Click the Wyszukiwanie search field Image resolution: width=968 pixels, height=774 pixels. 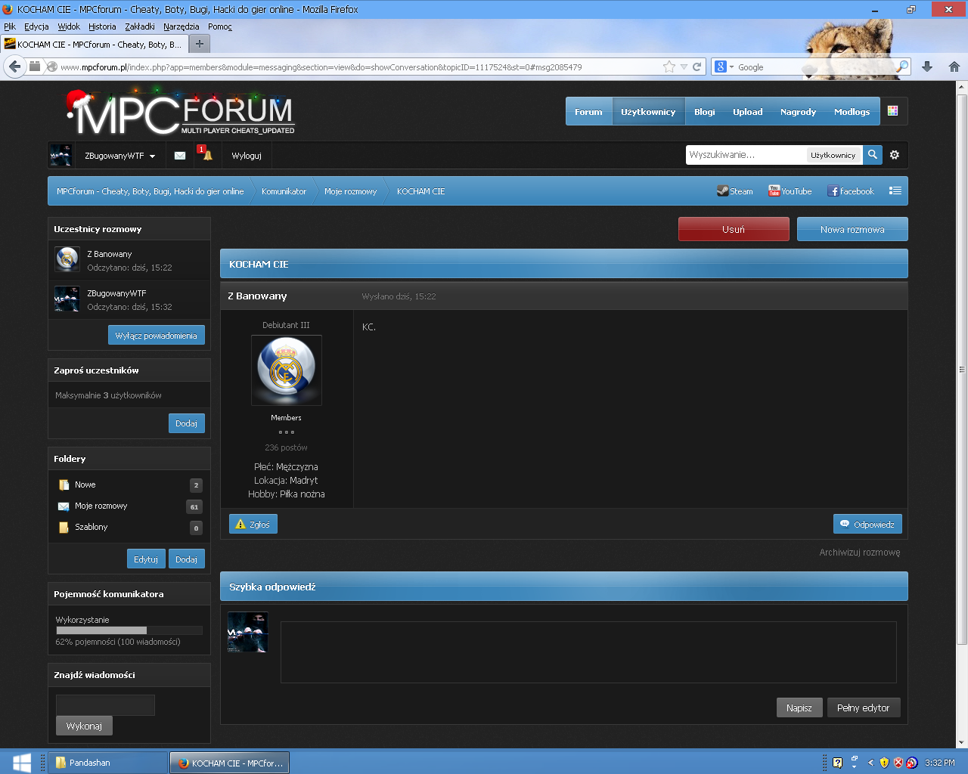(x=746, y=154)
